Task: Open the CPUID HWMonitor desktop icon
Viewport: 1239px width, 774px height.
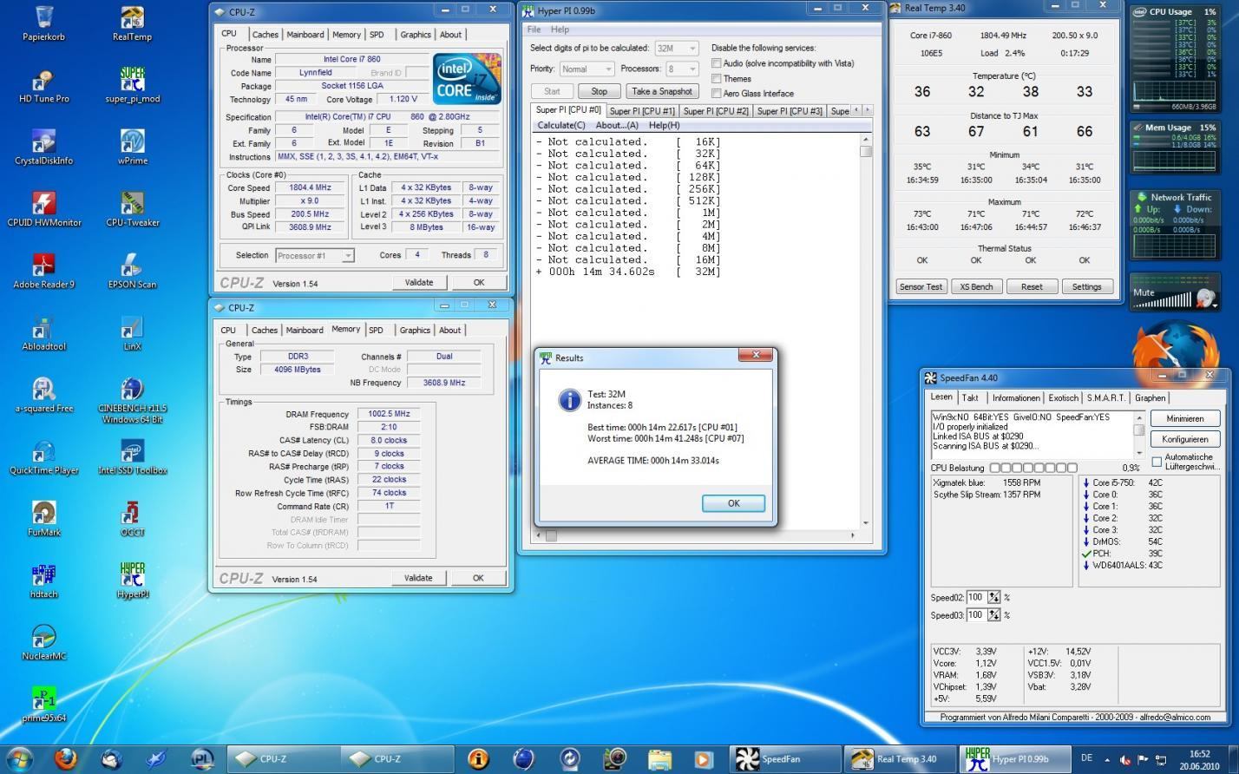Action: click(x=43, y=208)
